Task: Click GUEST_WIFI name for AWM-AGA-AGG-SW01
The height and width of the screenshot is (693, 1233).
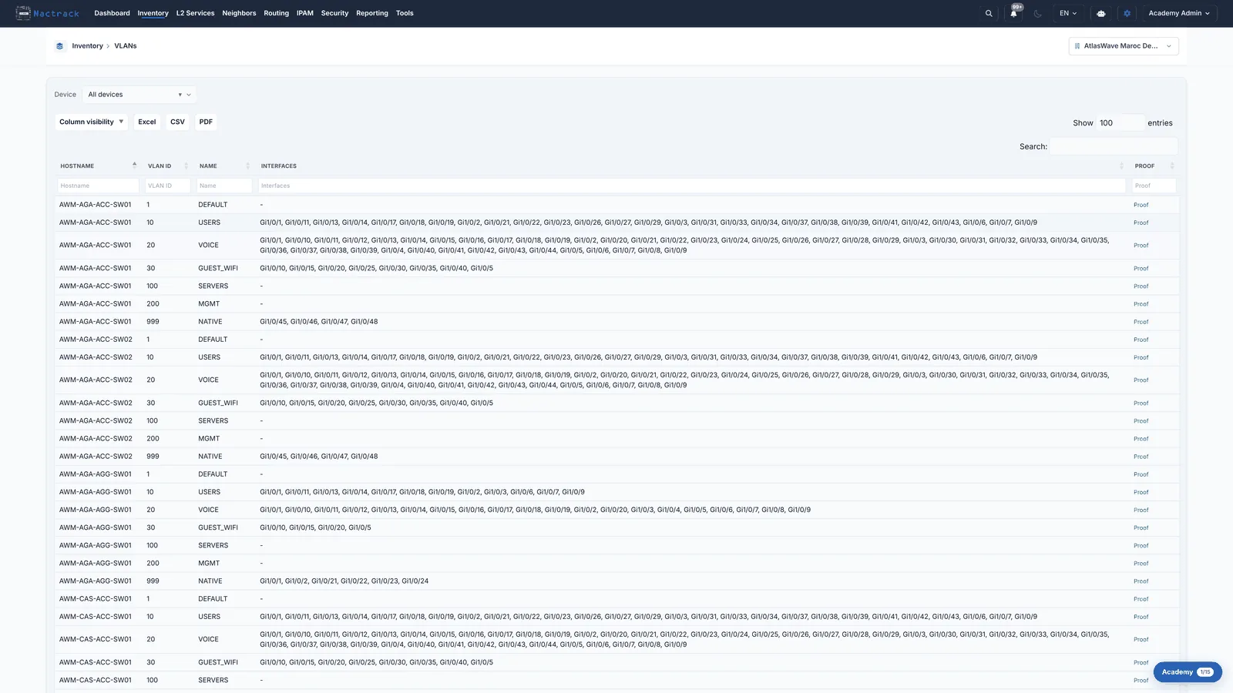Action: point(218,528)
